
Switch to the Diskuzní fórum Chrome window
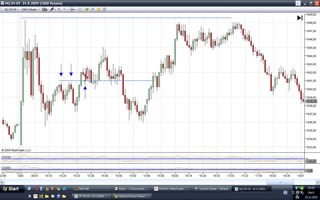click(x=132, y=196)
